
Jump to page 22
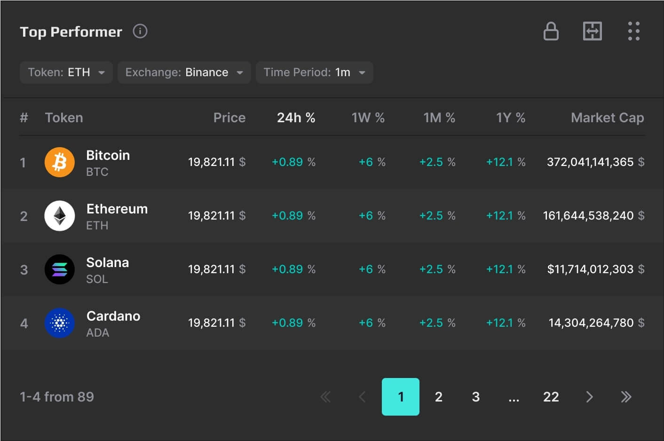[551, 397]
